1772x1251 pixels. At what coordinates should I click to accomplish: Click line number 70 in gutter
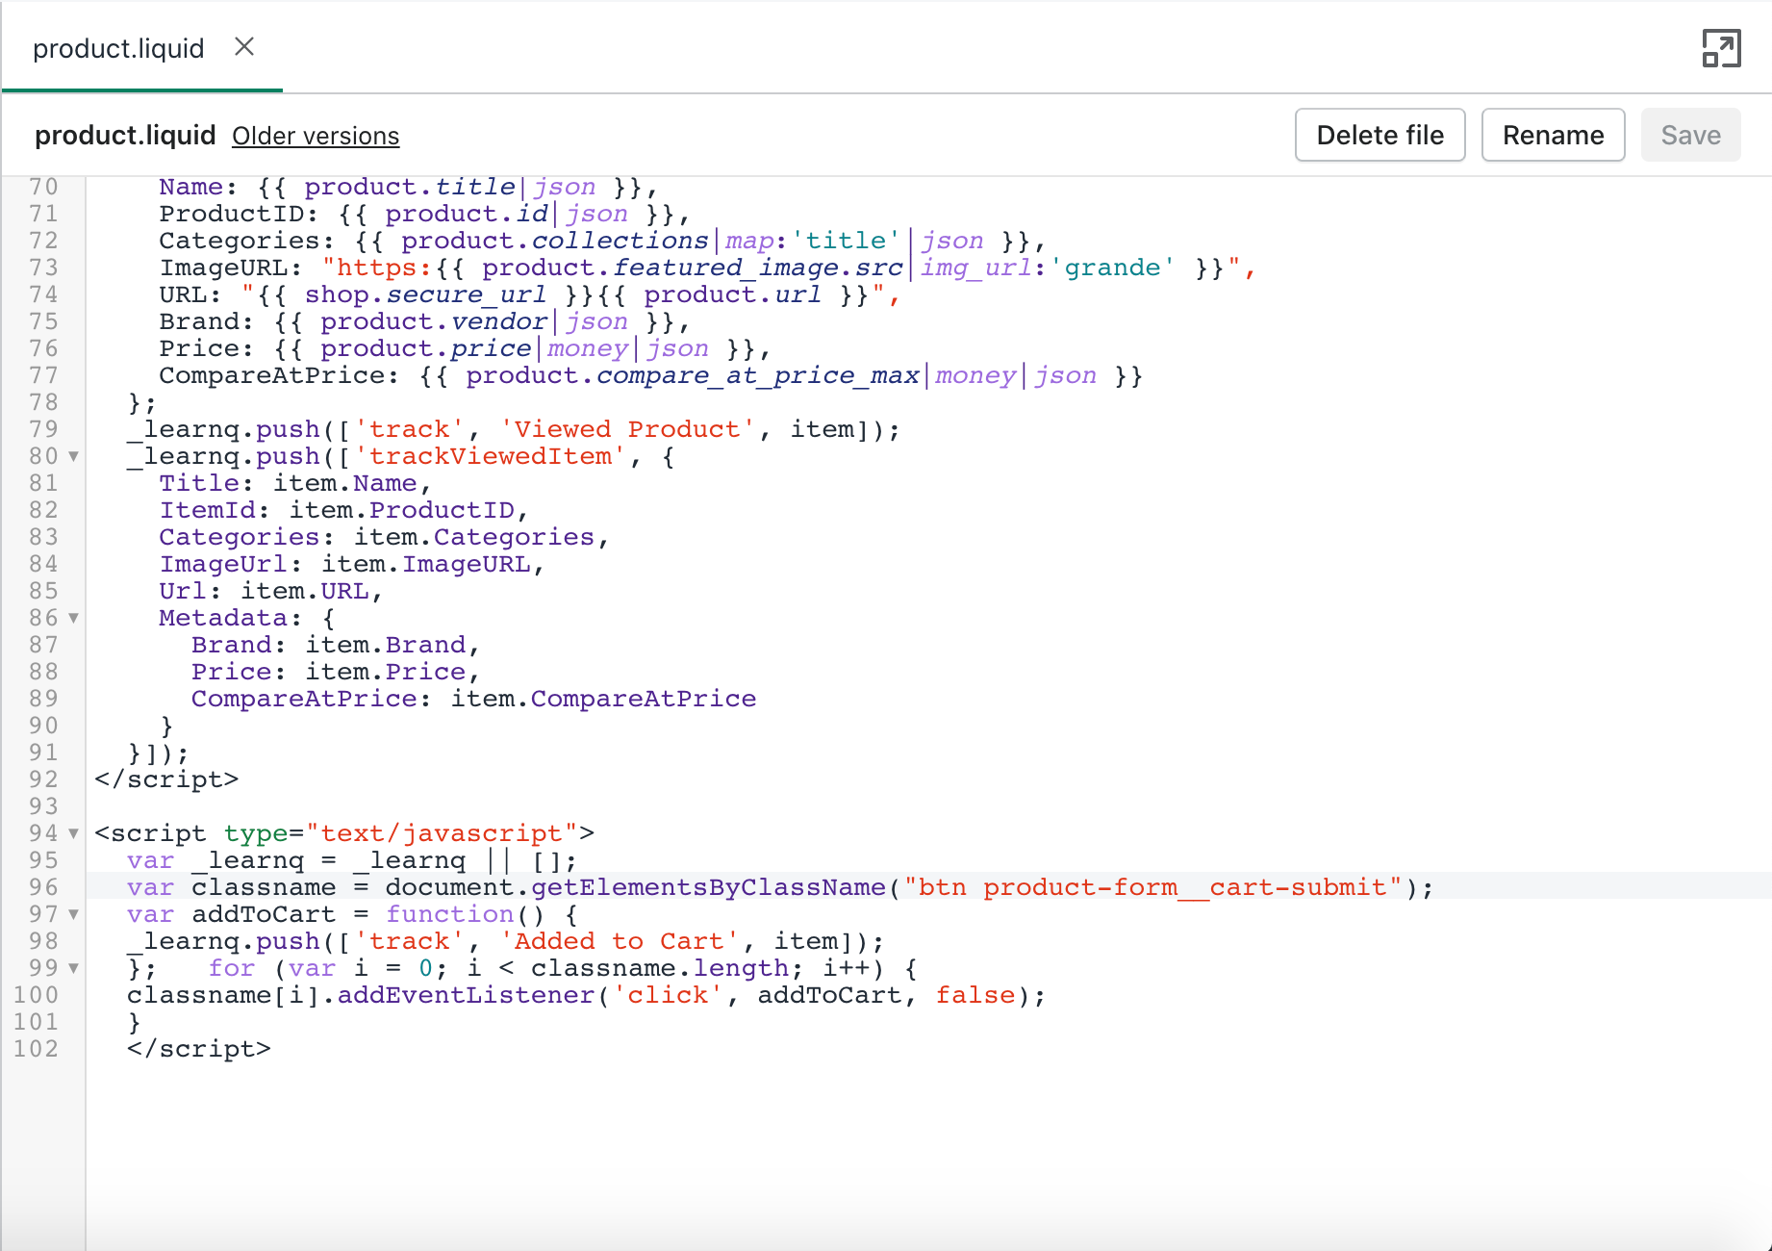pyautogui.click(x=43, y=187)
